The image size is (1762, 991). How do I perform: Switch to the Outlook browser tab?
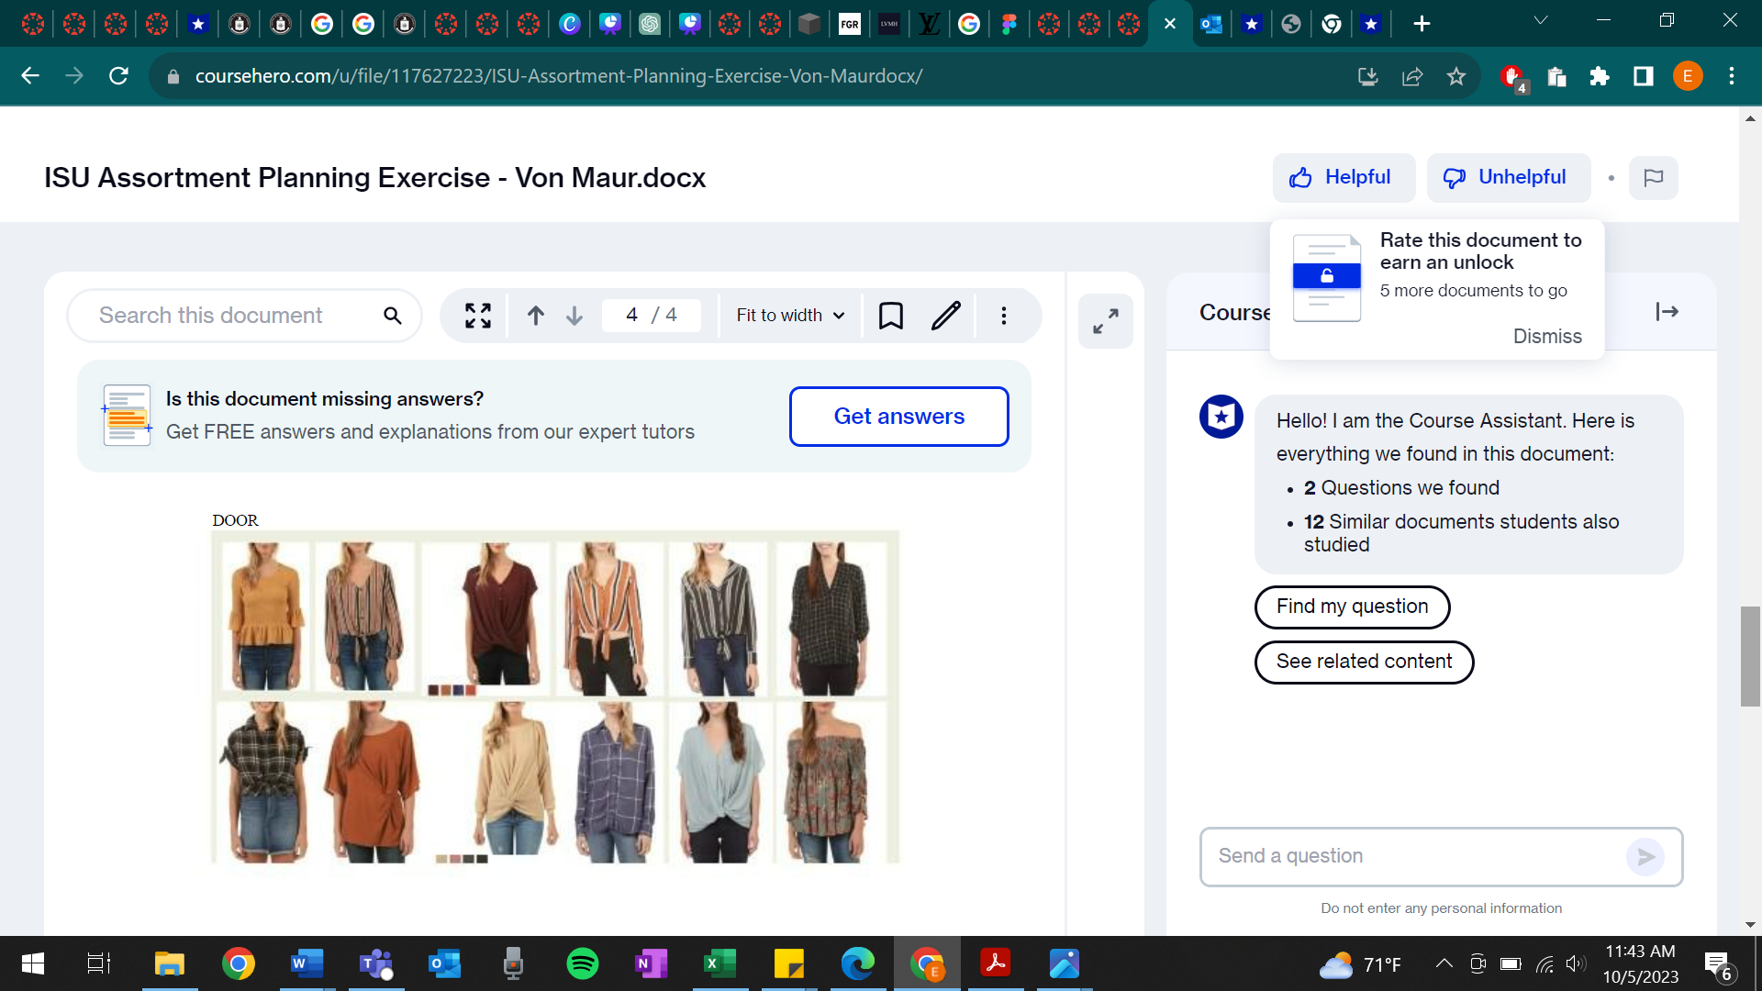click(x=1210, y=24)
